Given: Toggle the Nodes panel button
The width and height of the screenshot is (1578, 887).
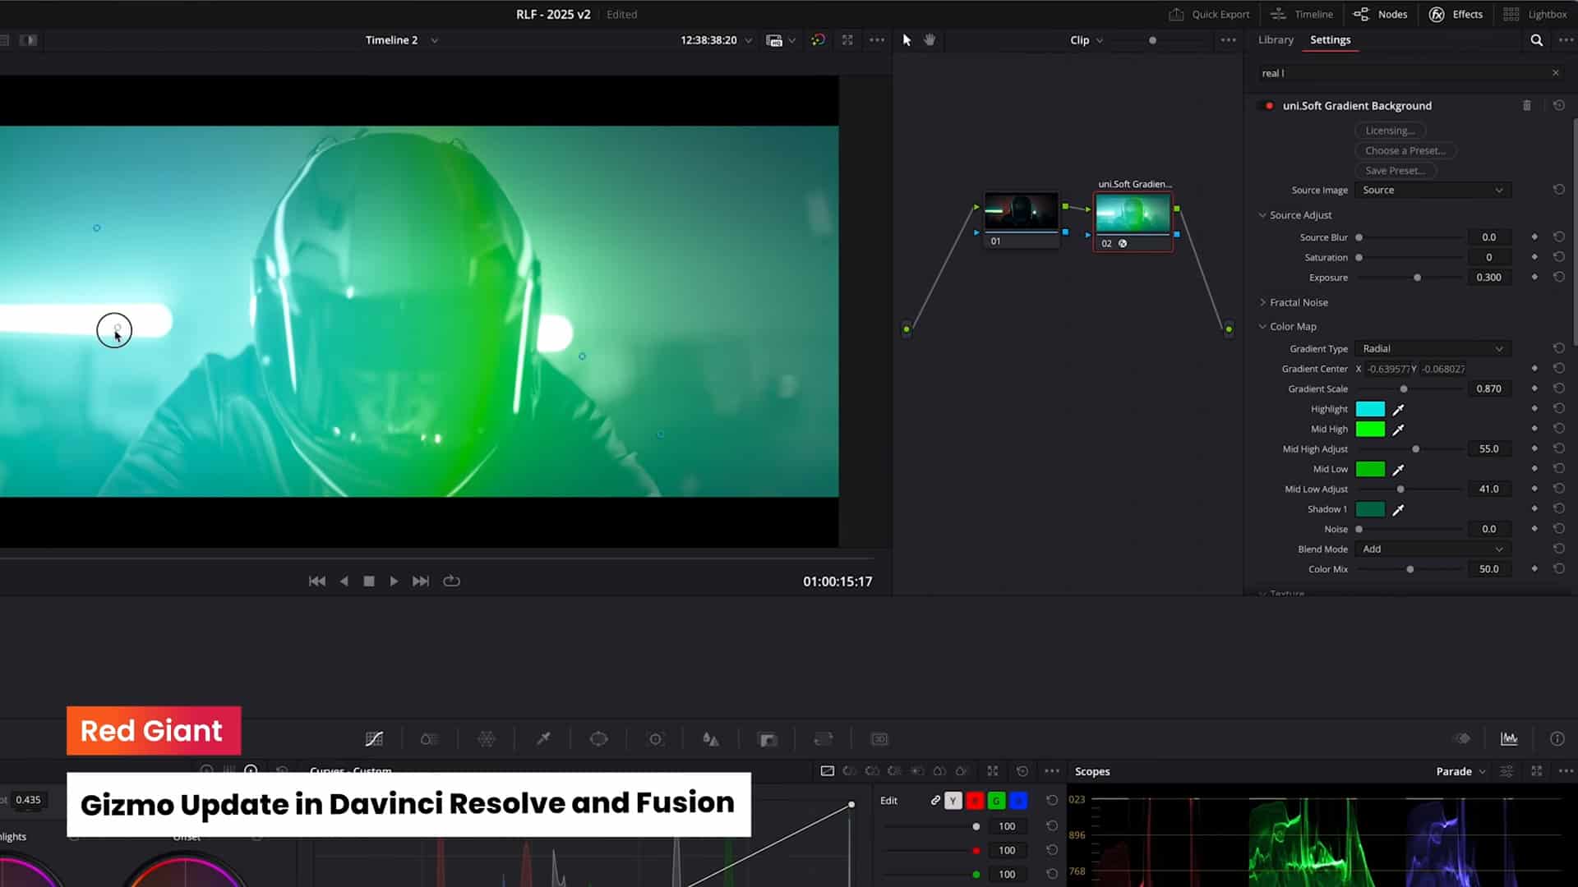Looking at the screenshot, I should [x=1381, y=14].
